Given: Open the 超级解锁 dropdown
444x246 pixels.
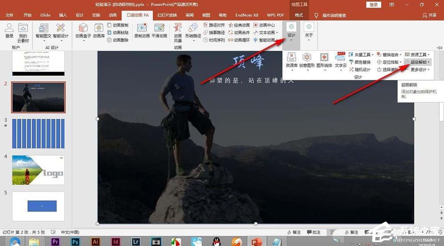Looking at the screenshot, I should 417,62.
